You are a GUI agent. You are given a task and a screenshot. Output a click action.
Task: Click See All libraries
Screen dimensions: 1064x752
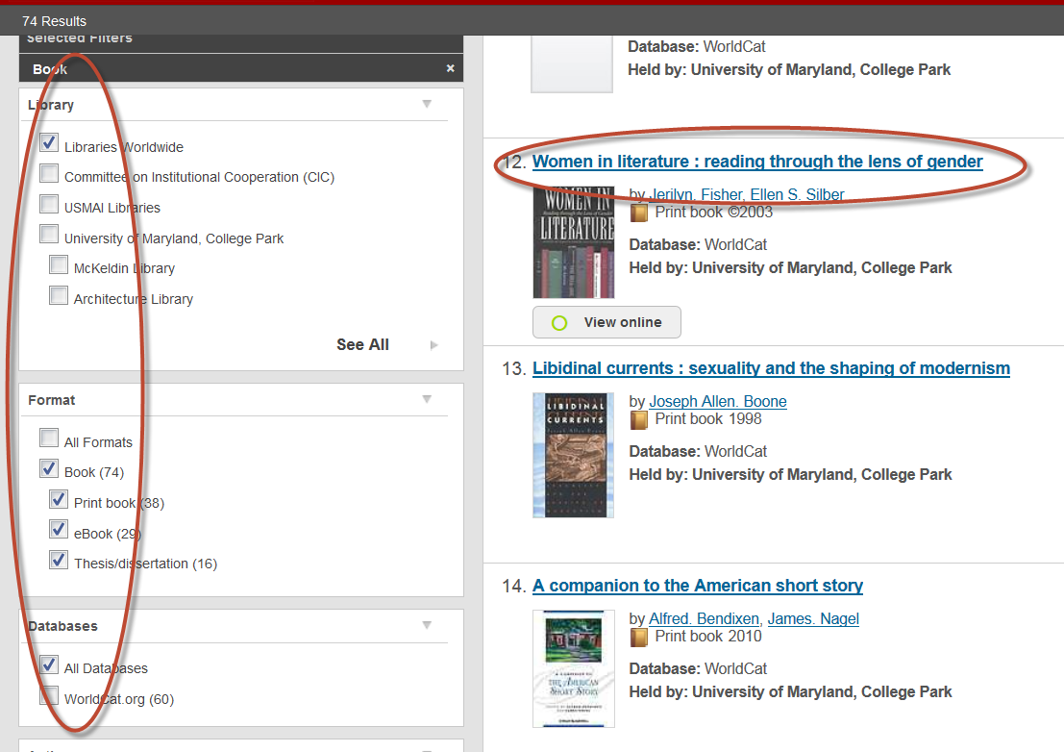pos(362,345)
